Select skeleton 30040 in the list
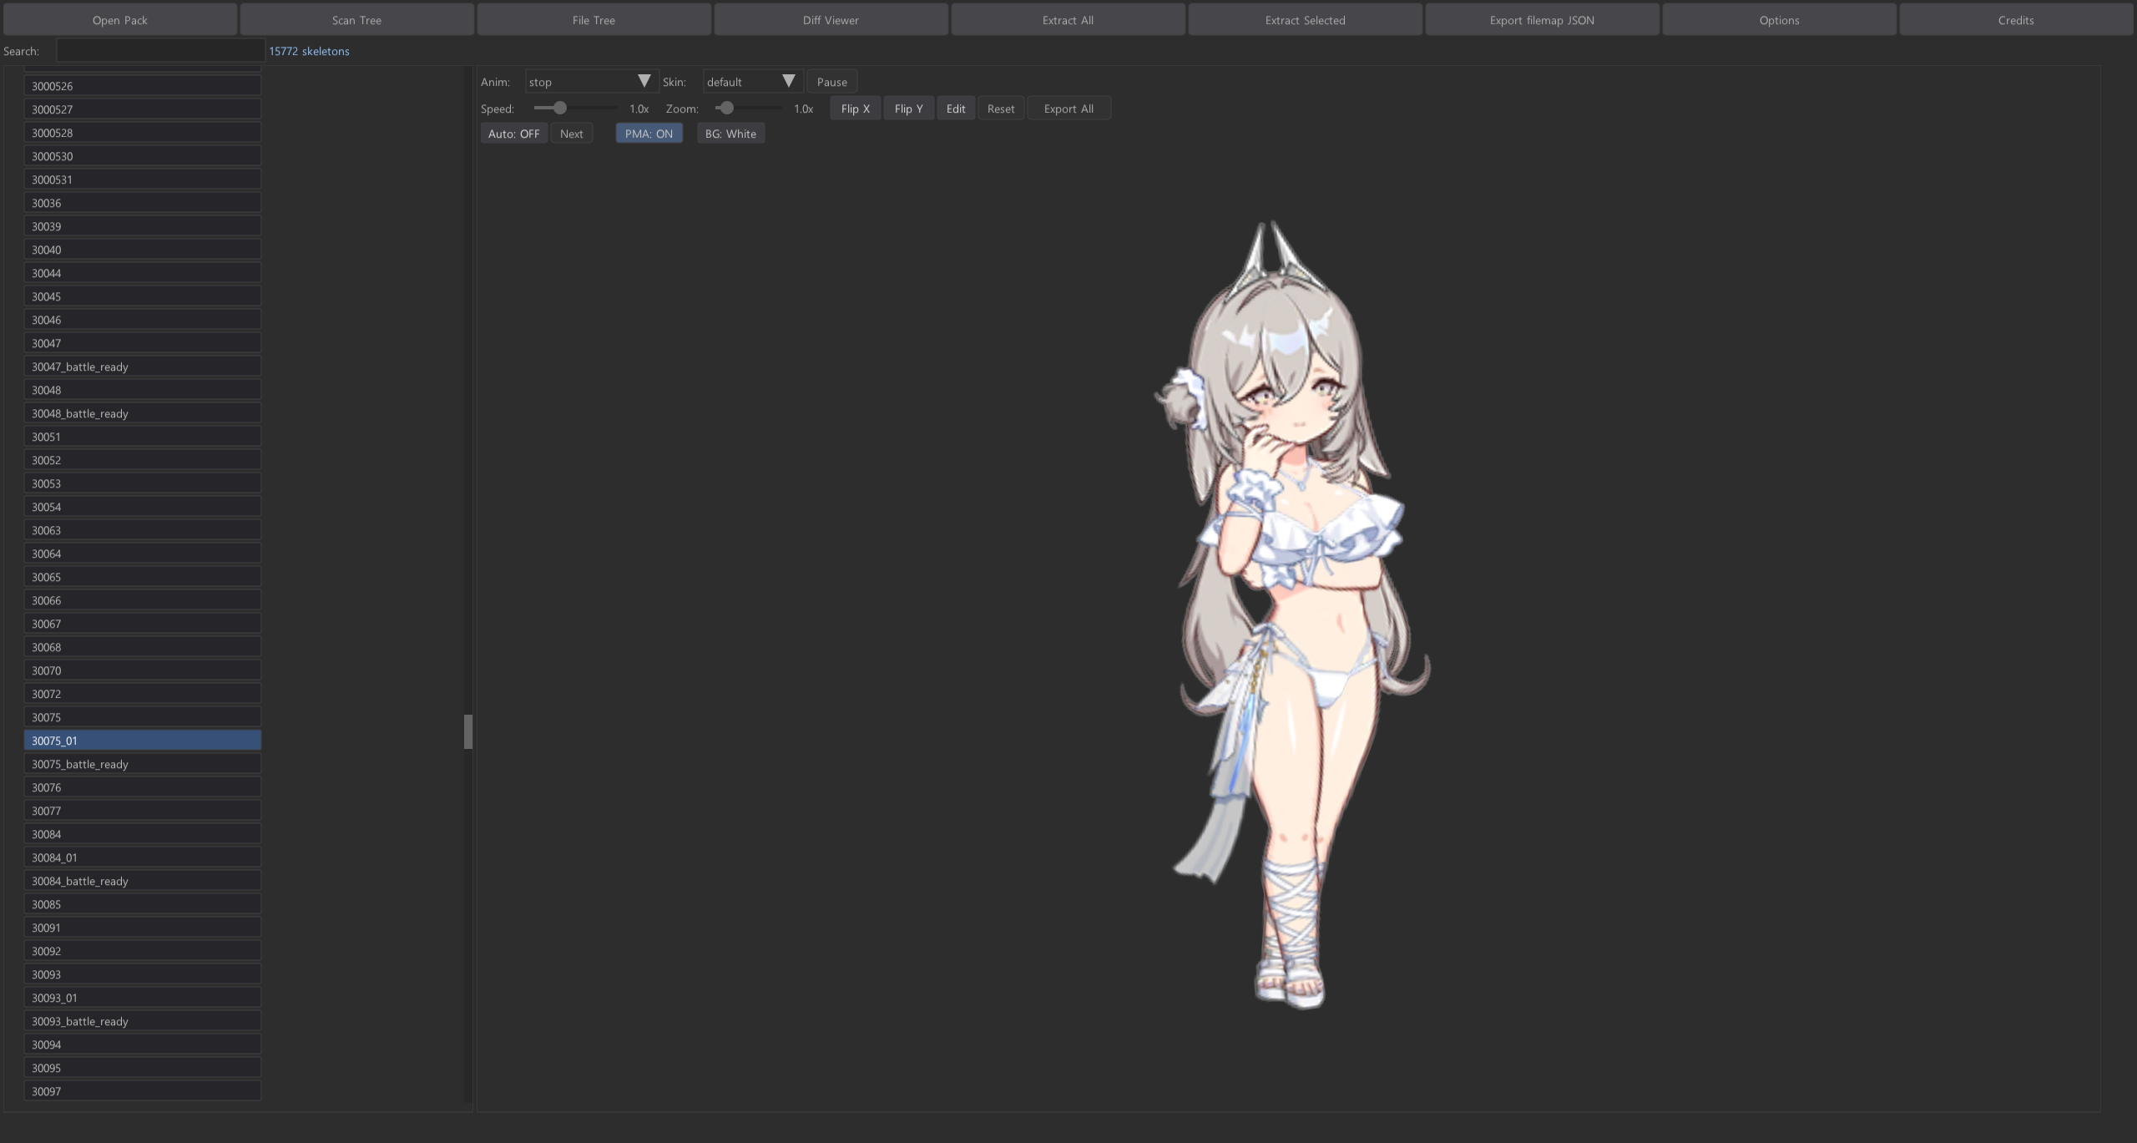The image size is (2137, 1143). click(143, 250)
